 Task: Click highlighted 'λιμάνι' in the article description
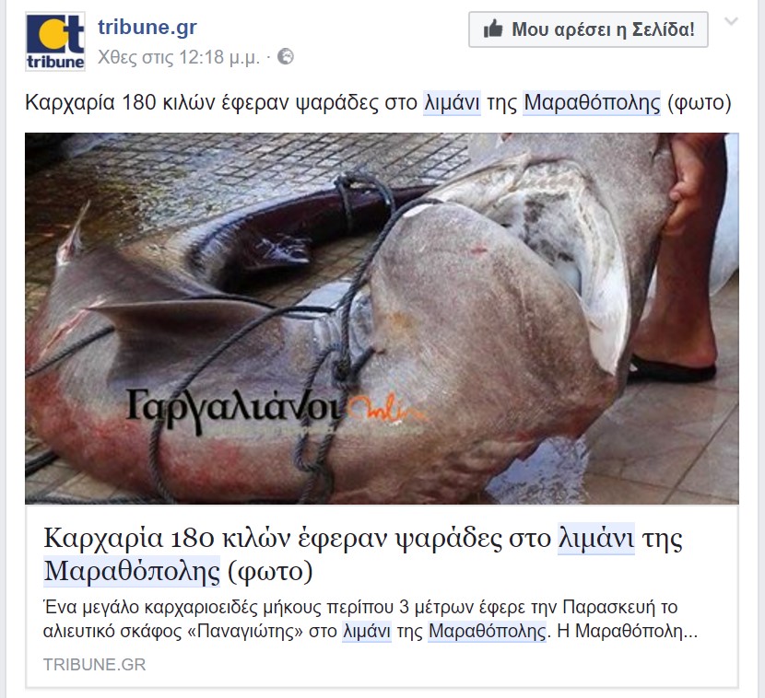(x=367, y=631)
